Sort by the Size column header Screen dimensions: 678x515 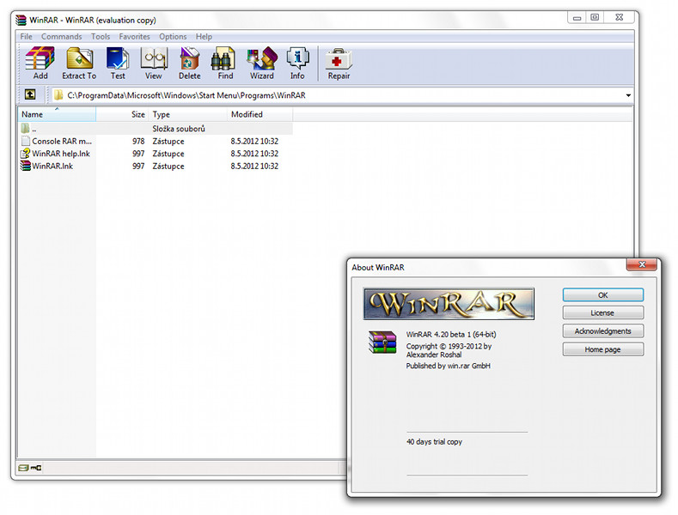tap(122, 114)
